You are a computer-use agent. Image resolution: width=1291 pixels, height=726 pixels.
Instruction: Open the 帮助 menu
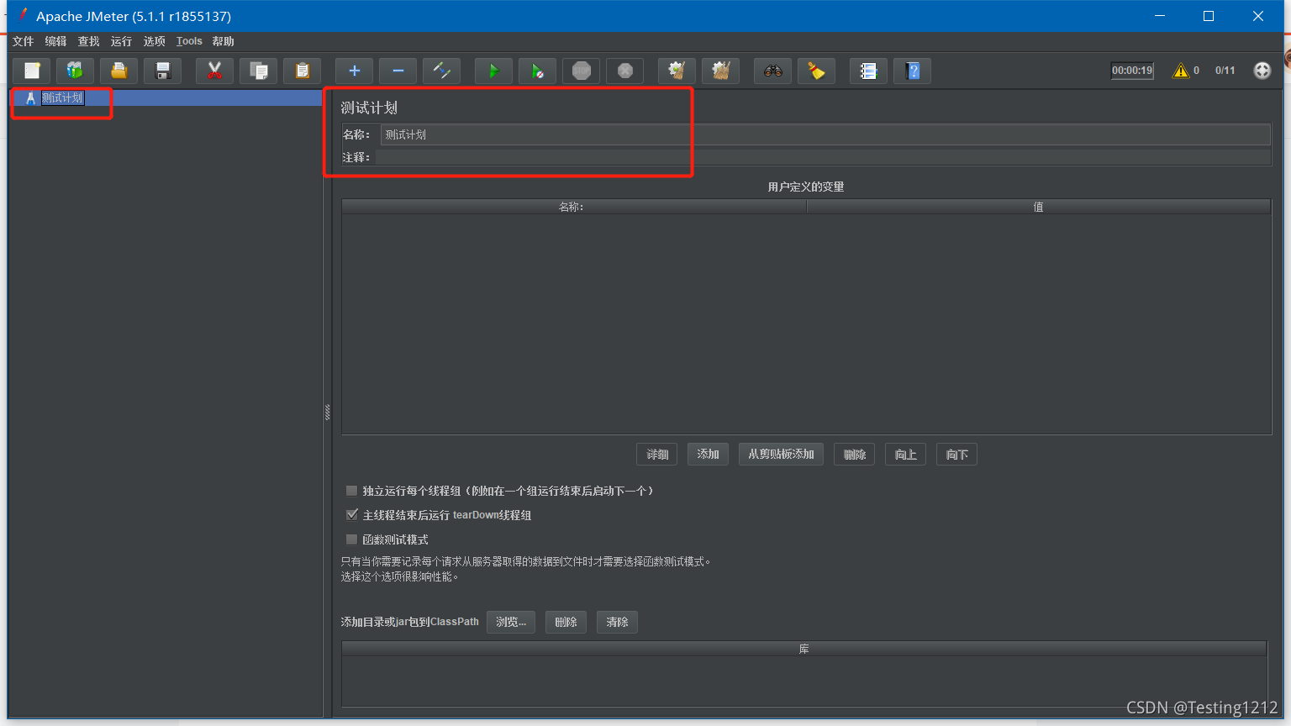[x=223, y=41]
